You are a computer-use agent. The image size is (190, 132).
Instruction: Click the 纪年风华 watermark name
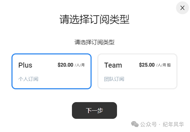173,125
